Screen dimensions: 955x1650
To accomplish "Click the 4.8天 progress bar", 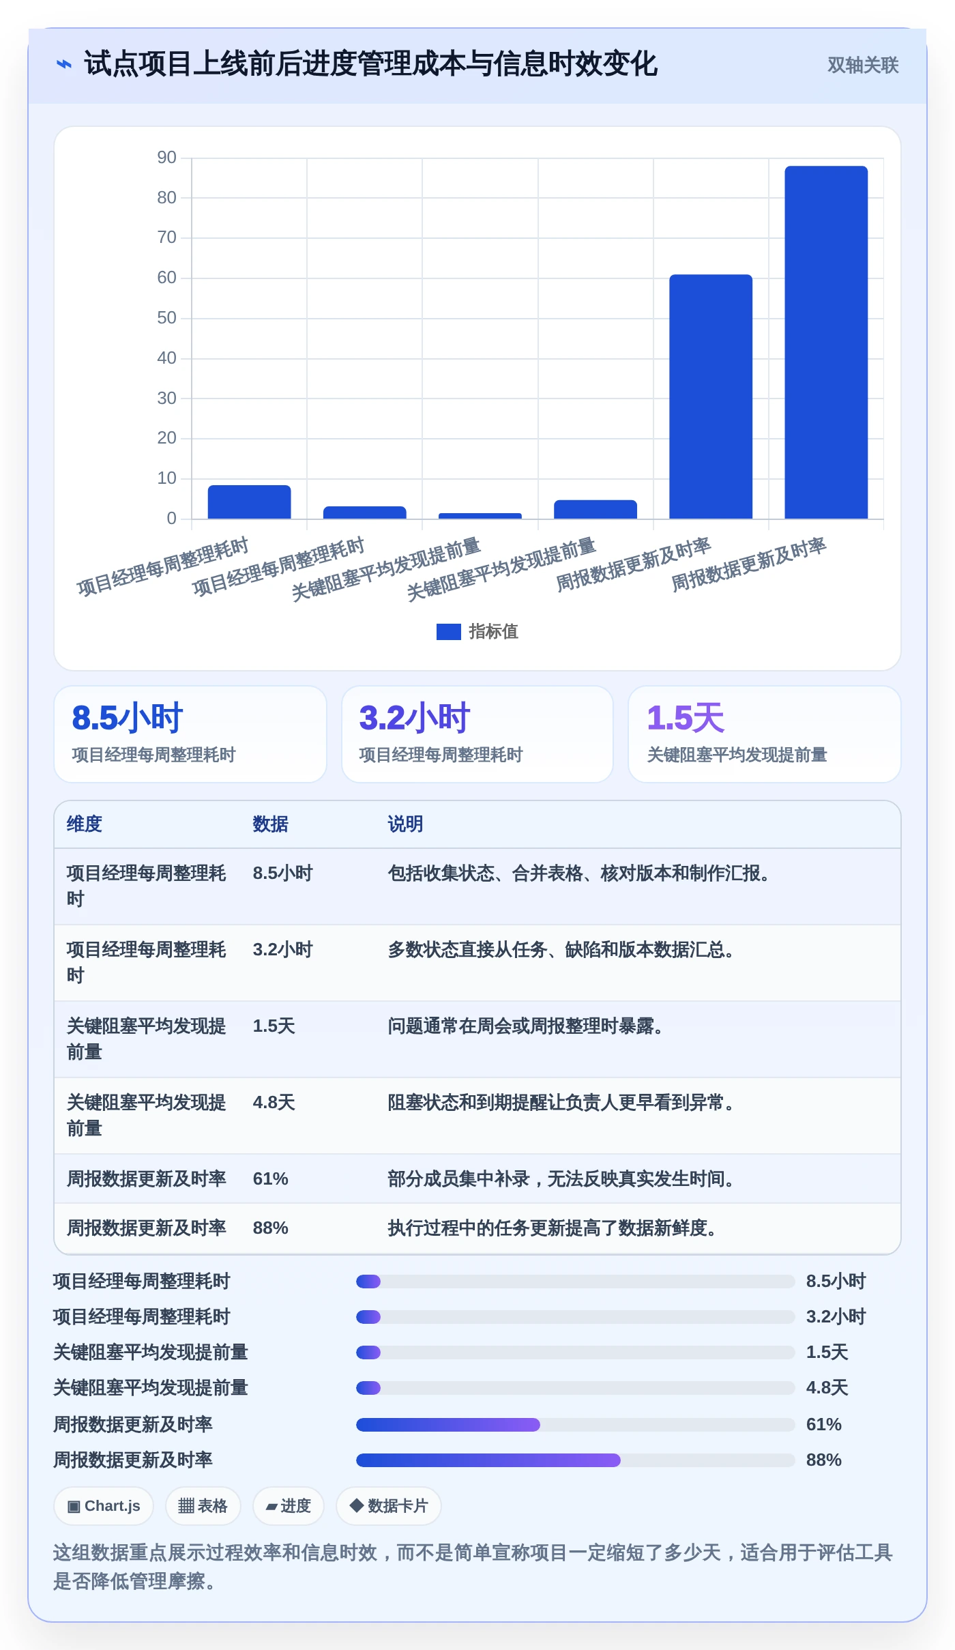I will click(x=575, y=1388).
